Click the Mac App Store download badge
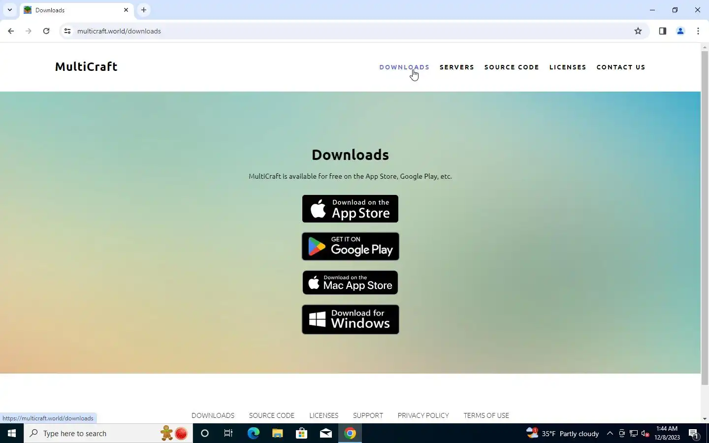The height and width of the screenshot is (443, 709). coord(350,283)
